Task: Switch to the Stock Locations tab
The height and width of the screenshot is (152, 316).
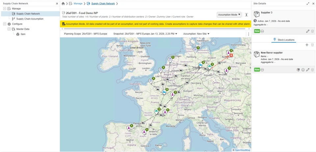Action: tap(284, 40)
